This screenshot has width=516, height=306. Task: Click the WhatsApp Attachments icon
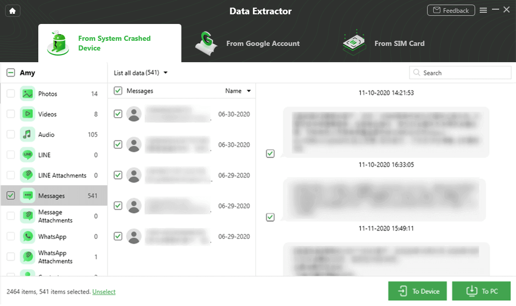click(28, 257)
